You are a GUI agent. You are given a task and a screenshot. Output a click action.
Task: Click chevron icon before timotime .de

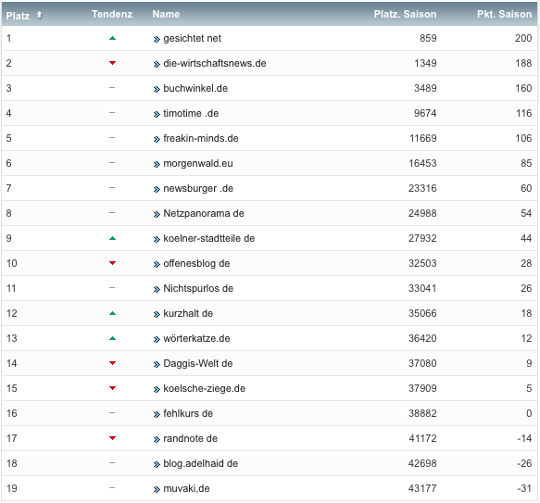coord(157,114)
